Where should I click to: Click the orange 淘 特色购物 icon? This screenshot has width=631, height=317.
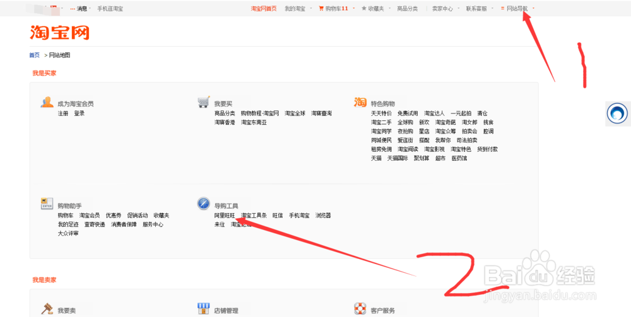pos(360,102)
